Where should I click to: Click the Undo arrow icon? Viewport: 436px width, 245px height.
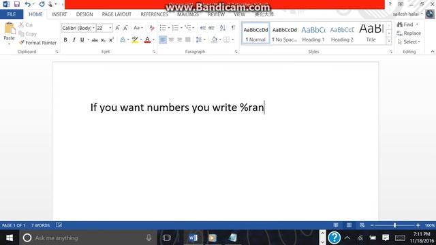(27, 4)
